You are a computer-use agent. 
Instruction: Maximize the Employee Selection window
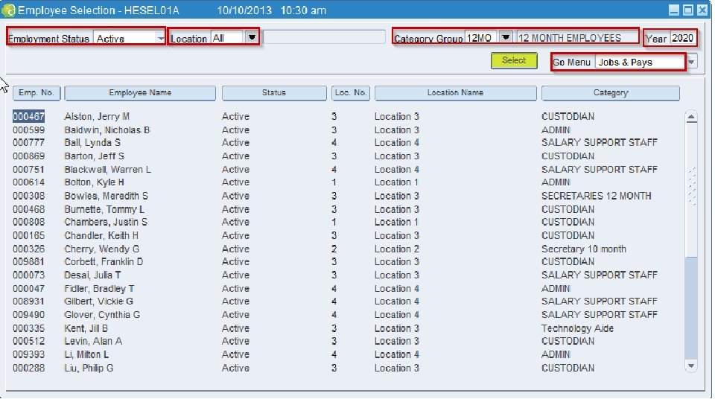688,10
